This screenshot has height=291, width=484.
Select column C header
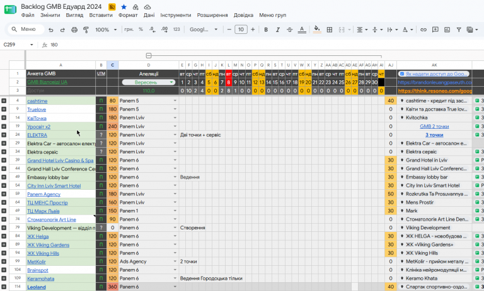pyautogui.click(x=112, y=65)
